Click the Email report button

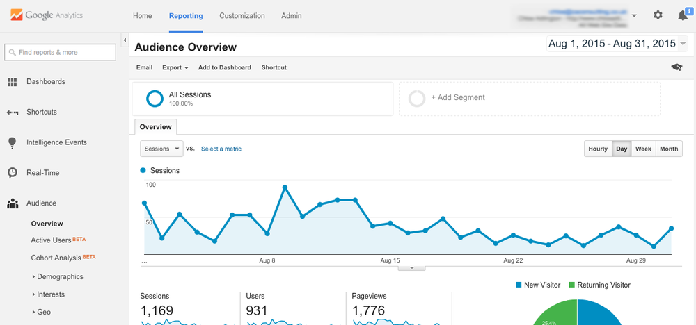[144, 68]
